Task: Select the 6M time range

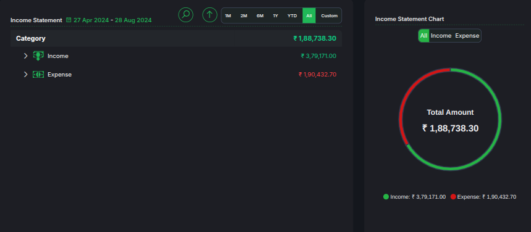Action: coord(260,15)
